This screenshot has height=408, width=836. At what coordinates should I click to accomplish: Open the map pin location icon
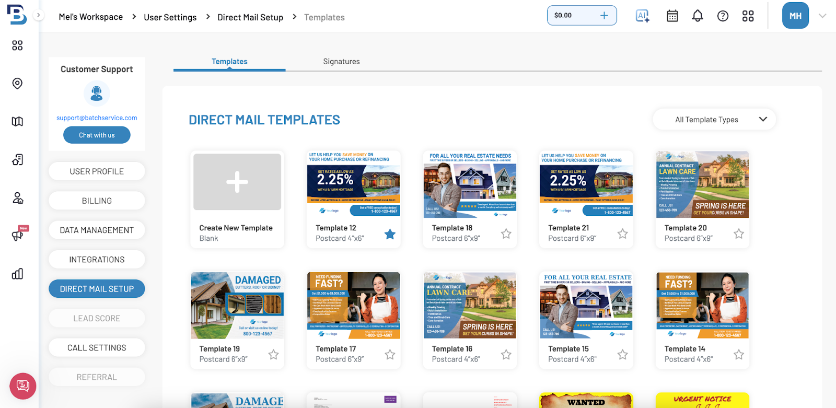coord(17,84)
